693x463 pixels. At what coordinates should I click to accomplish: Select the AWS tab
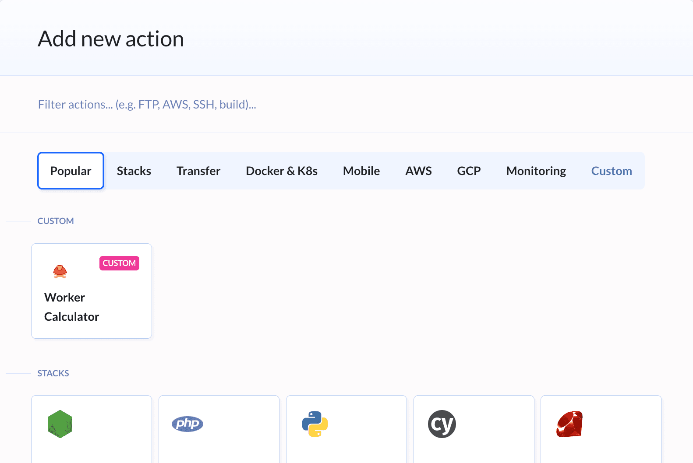[x=418, y=171]
